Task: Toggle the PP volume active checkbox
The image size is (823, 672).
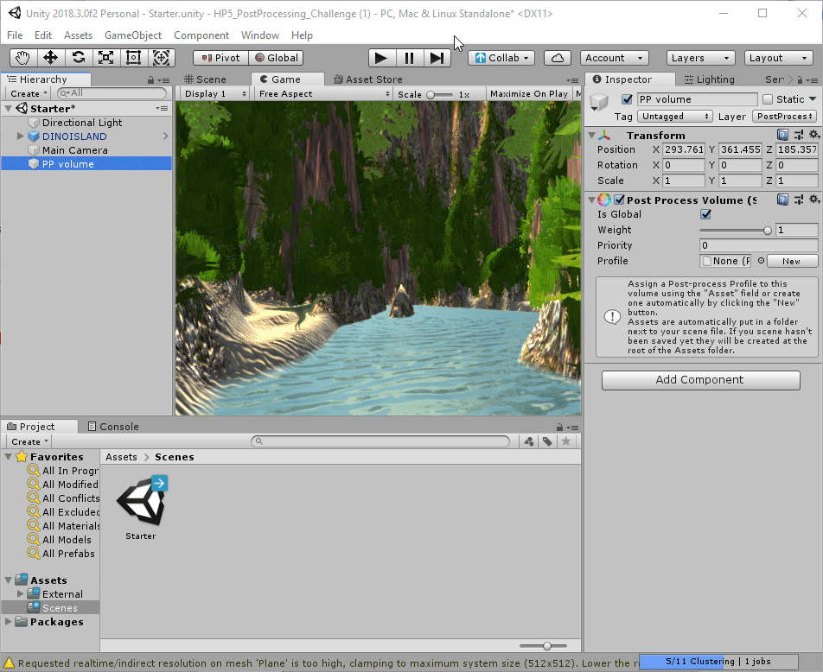Action: point(627,99)
